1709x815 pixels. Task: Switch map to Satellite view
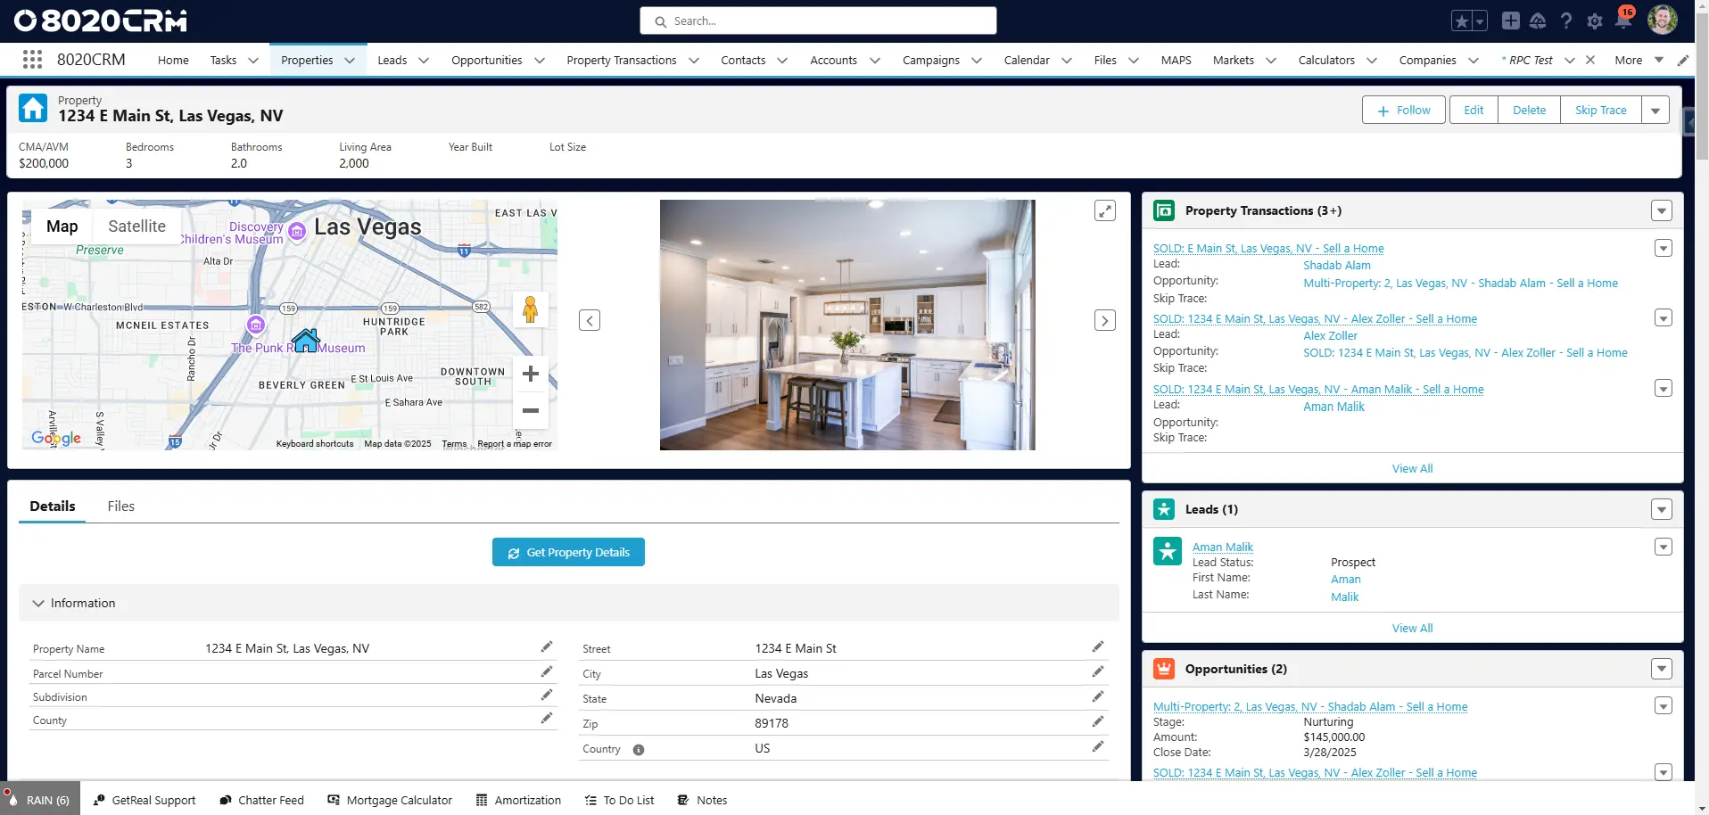coord(136,226)
